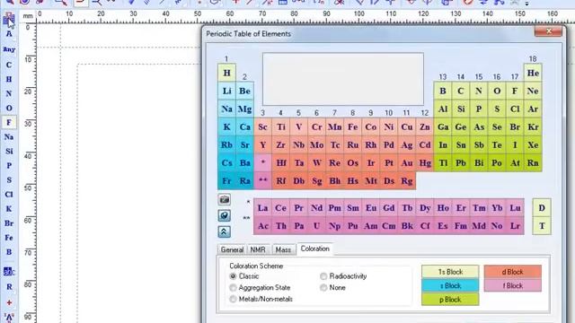Select Roentgenium (Rg) in the periodic table
Viewport: 575px width, 323px height.
click(x=407, y=181)
